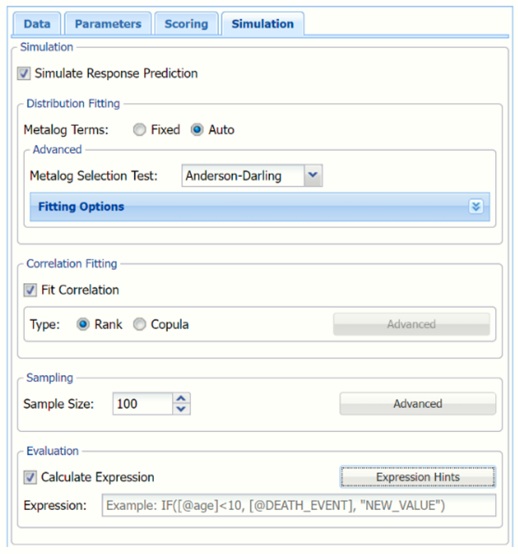Choose Copula correlation type
This screenshot has height=554, width=518.
pyautogui.click(x=139, y=325)
